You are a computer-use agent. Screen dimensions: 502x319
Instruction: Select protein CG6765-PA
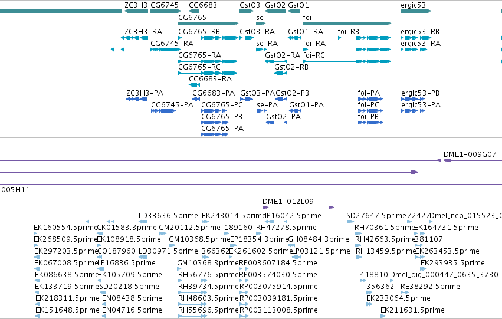pyautogui.click(x=222, y=129)
